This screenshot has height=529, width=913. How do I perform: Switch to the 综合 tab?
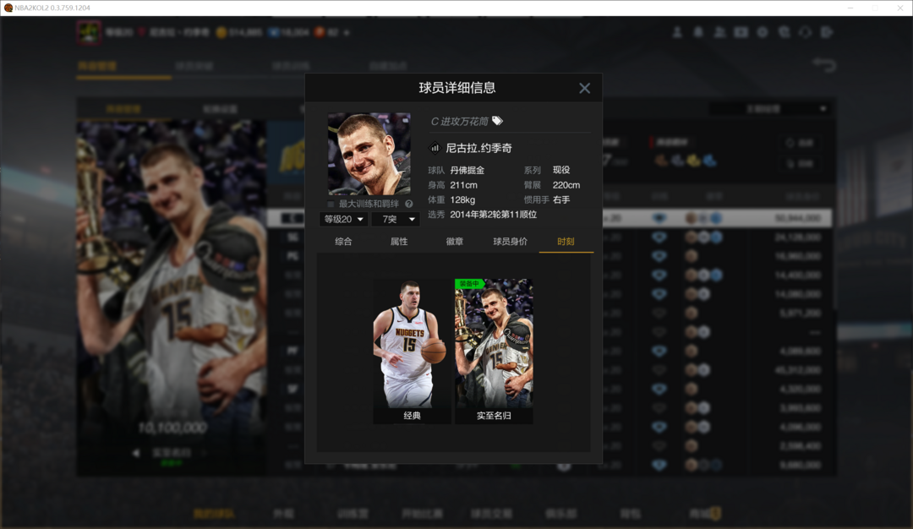click(343, 242)
